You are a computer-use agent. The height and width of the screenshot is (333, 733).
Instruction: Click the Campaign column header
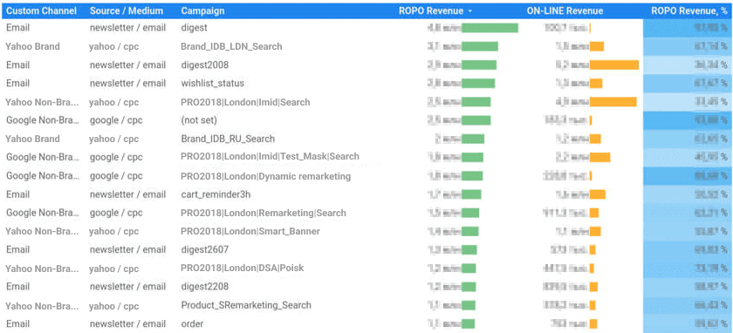tap(202, 10)
